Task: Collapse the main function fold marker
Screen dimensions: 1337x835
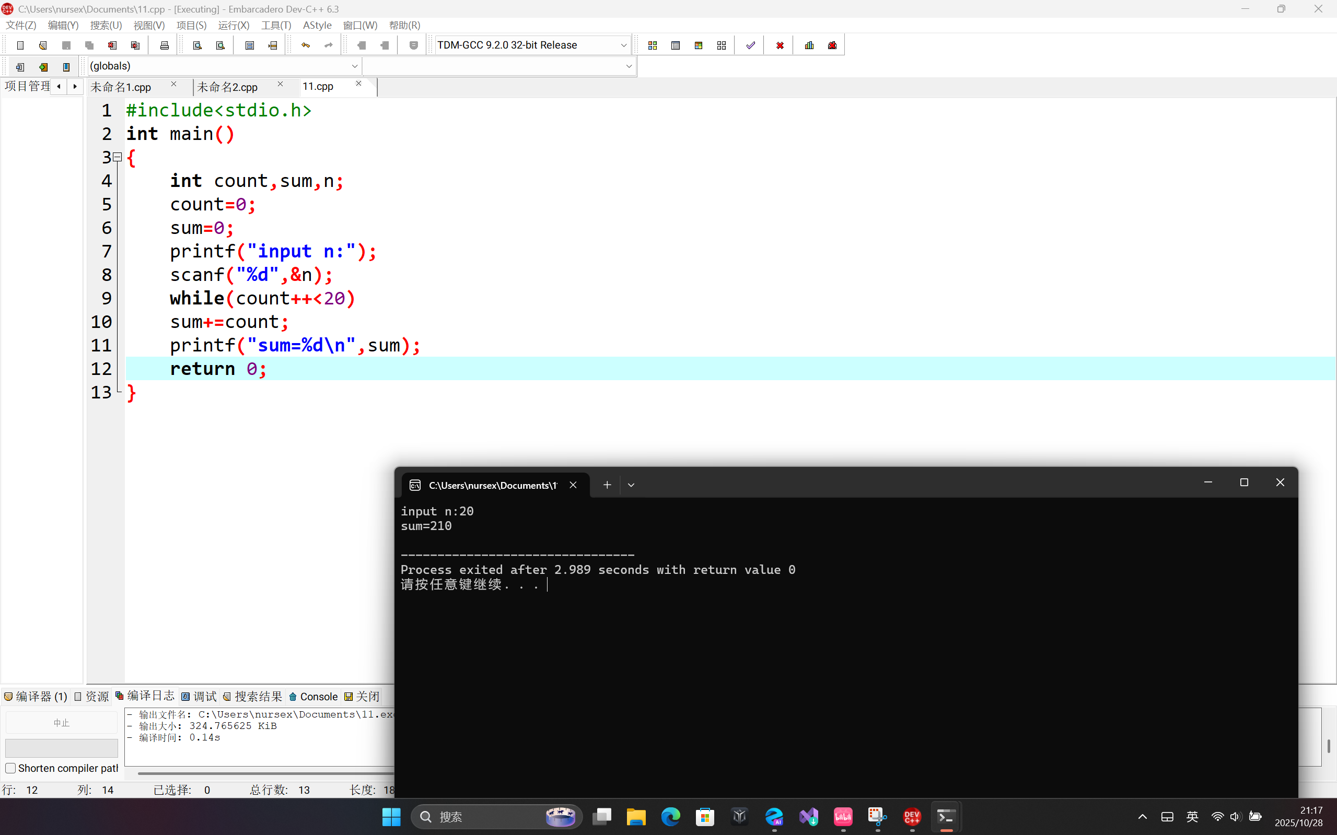Action: [x=117, y=157]
